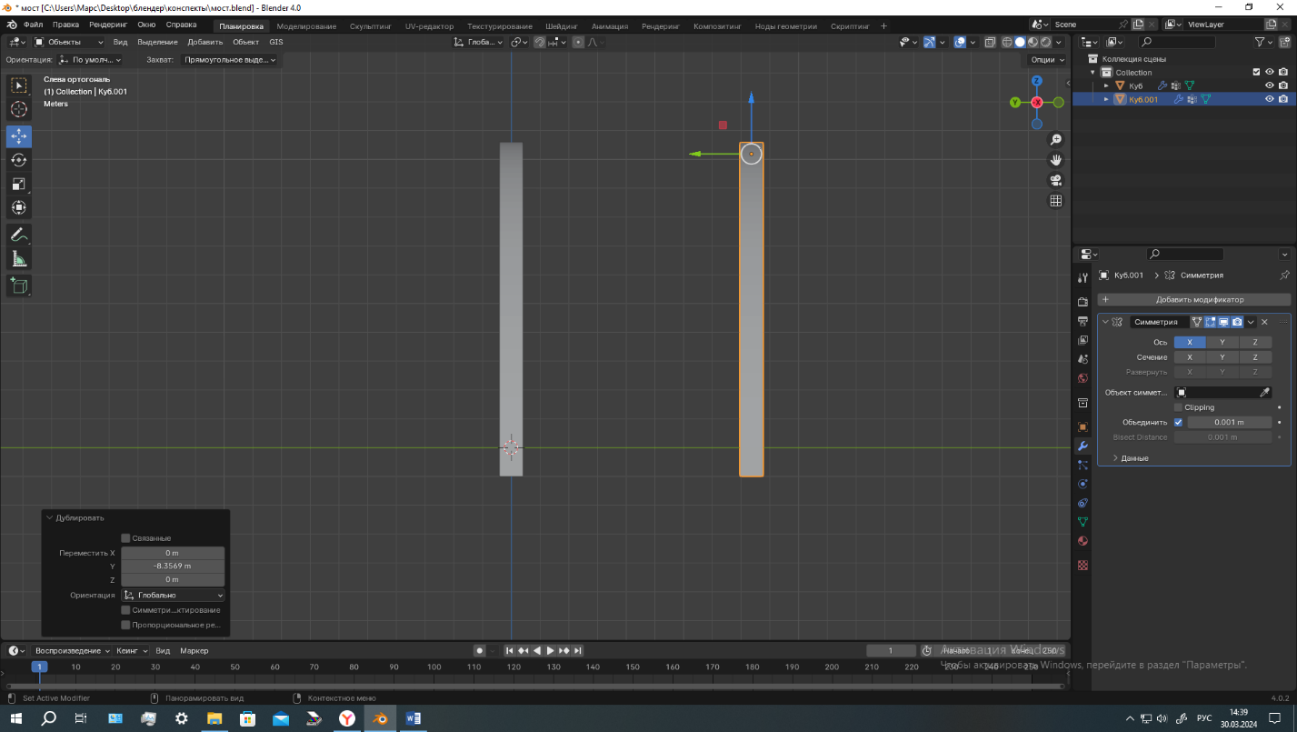
Task: Open the Файл menu
Action: (33, 25)
